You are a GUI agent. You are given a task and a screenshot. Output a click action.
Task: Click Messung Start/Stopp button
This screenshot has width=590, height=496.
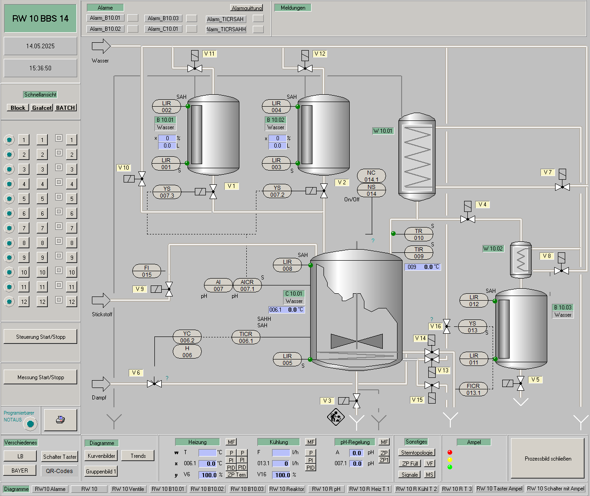pos(40,377)
